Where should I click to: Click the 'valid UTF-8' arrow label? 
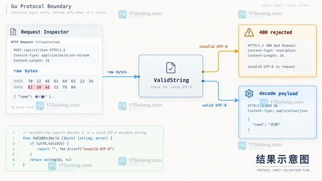click(214, 105)
